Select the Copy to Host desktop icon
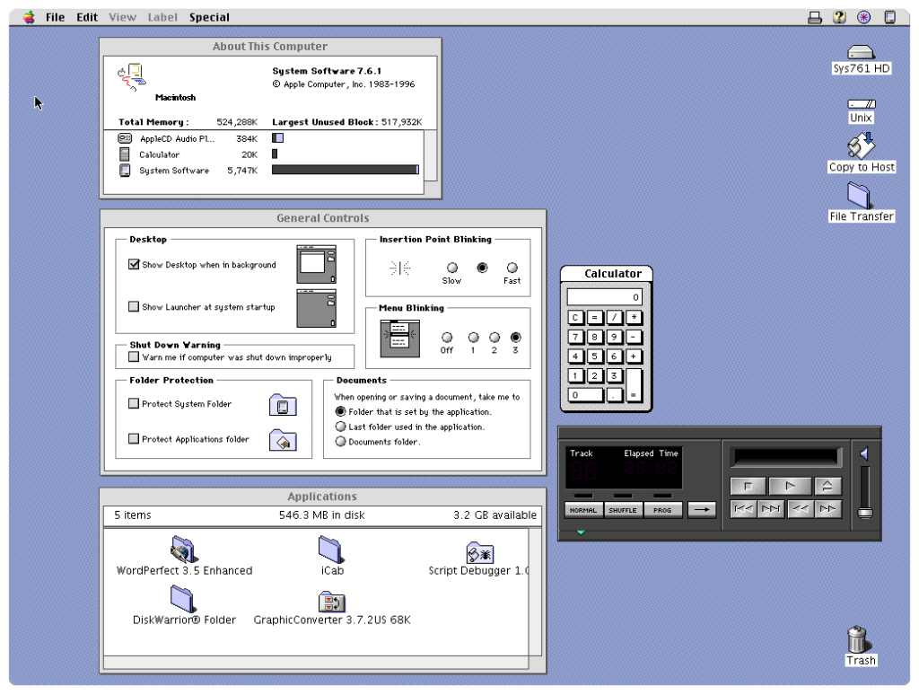Viewport: 919px width, 695px height. pos(862,145)
